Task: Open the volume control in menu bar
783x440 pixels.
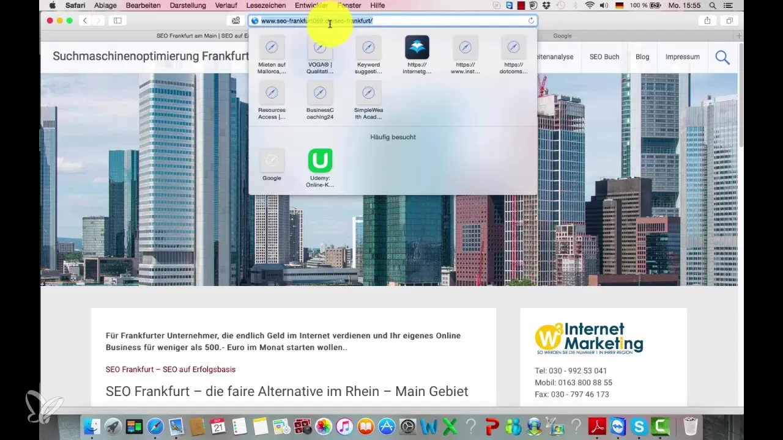Action: (x=604, y=5)
